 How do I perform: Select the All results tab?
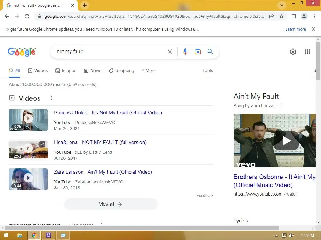pyautogui.click(x=14, y=71)
